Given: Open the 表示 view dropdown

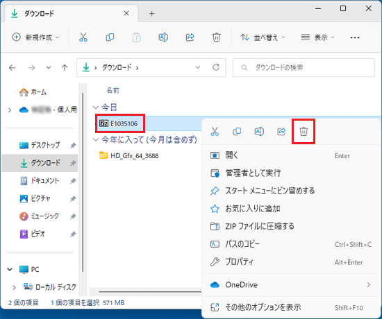Looking at the screenshot, I should point(317,37).
